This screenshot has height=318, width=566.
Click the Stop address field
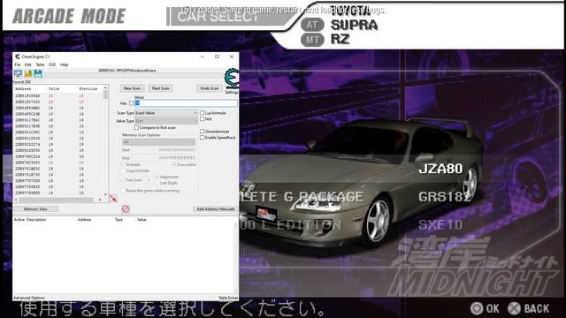pyautogui.click(x=163, y=158)
